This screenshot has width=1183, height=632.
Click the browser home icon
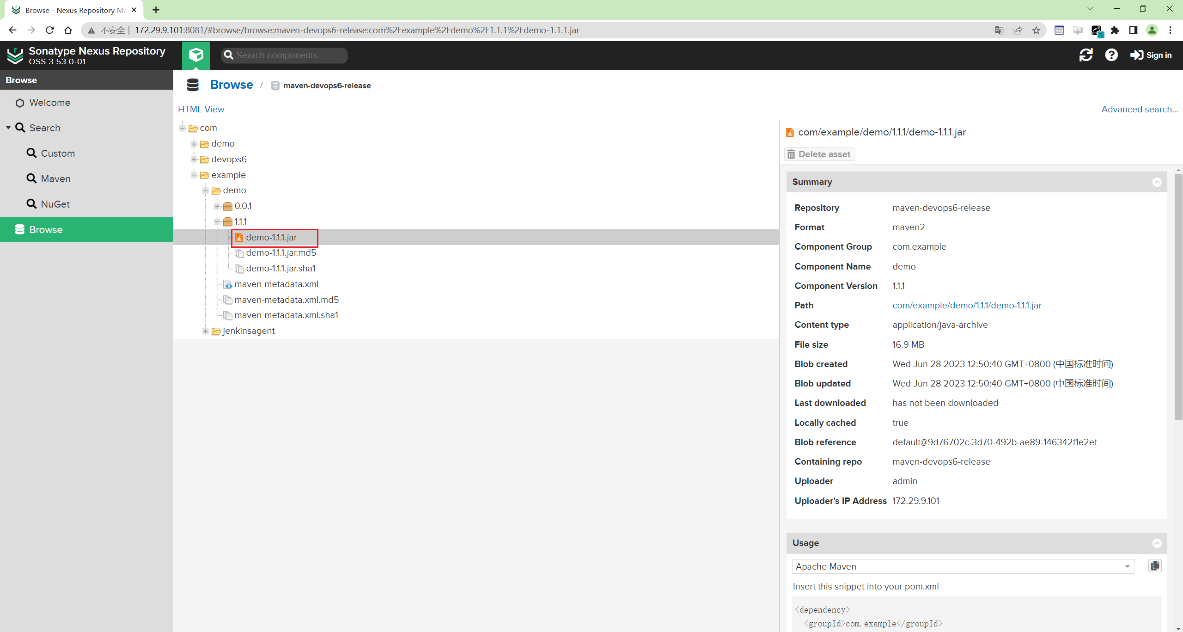tap(68, 31)
